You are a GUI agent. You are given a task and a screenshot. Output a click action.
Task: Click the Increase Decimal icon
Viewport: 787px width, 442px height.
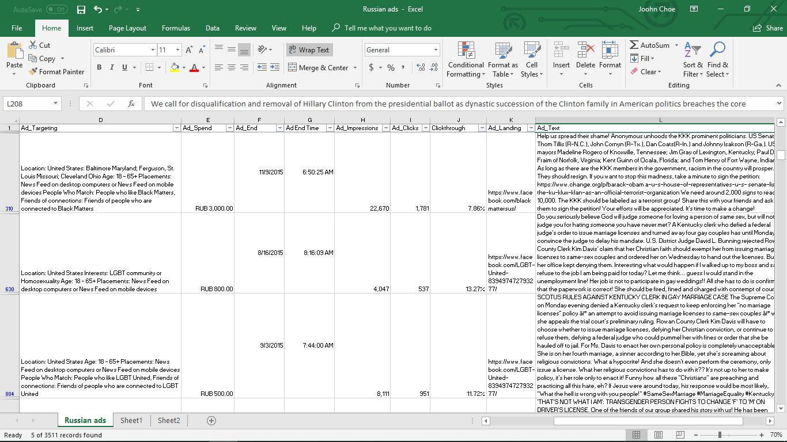coord(421,67)
